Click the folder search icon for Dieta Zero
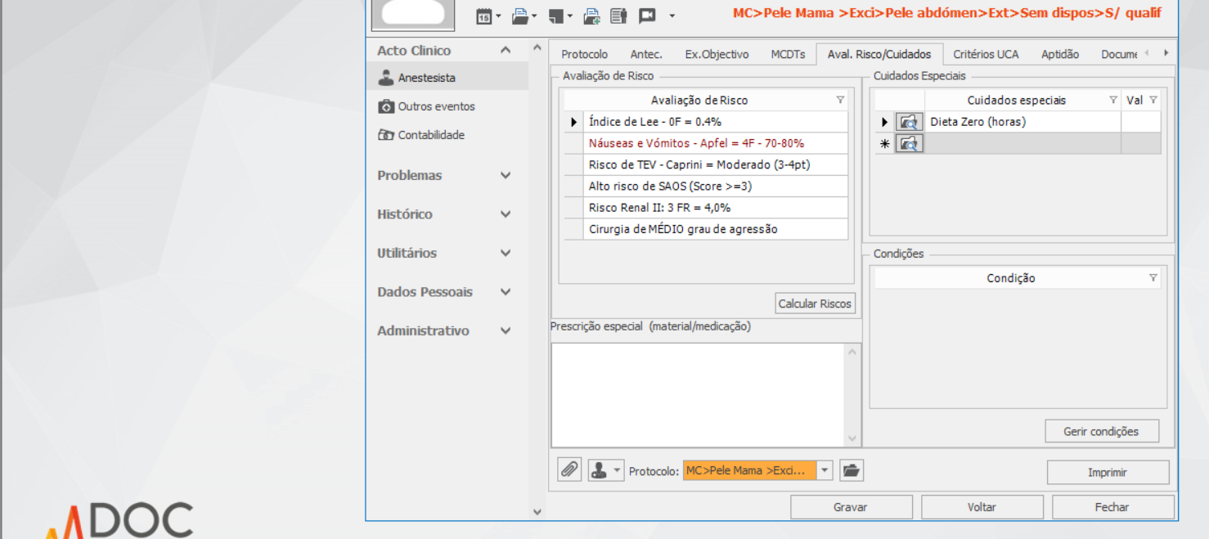This screenshot has width=1209, height=539. [x=909, y=122]
